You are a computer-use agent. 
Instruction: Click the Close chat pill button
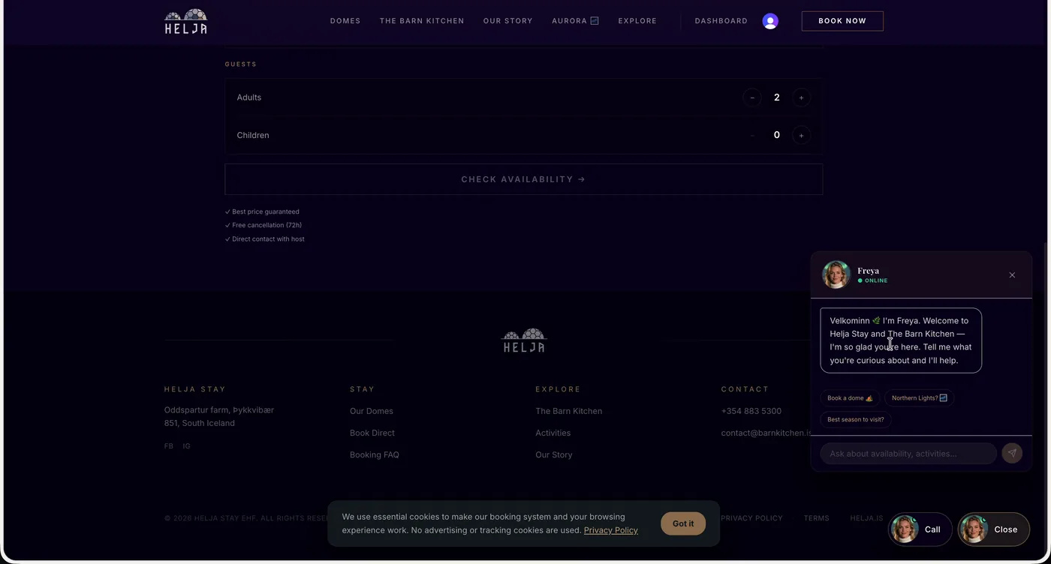(x=994, y=529)
